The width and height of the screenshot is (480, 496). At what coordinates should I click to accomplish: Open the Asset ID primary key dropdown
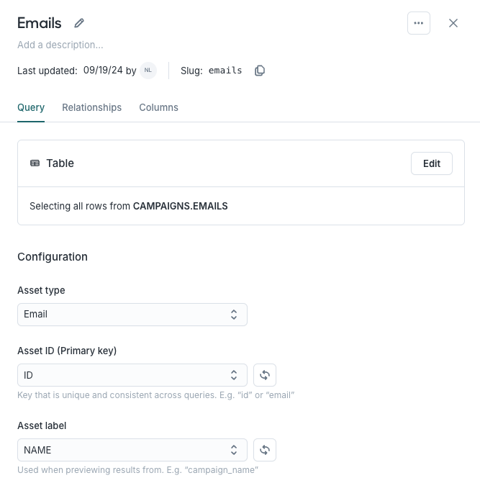coord(132,375)
